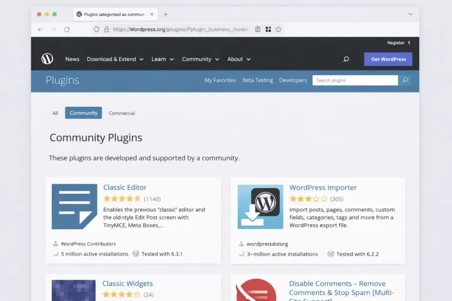The width and height of the screenshot is (452, 301).
Task: Click the Classic Editor plugin thumbnail
Action: (74, 207)
